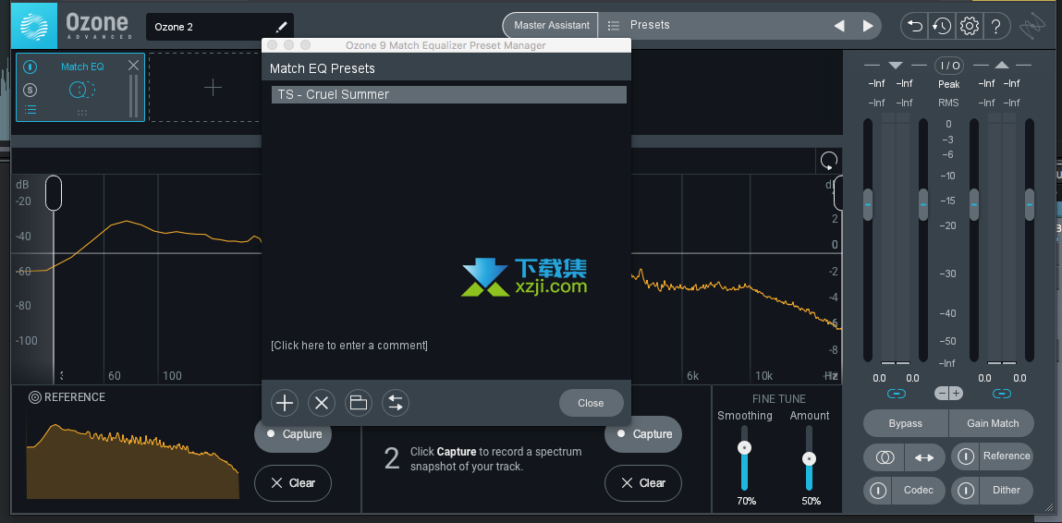Reset the EQ curve view

[x=829, y=161]
